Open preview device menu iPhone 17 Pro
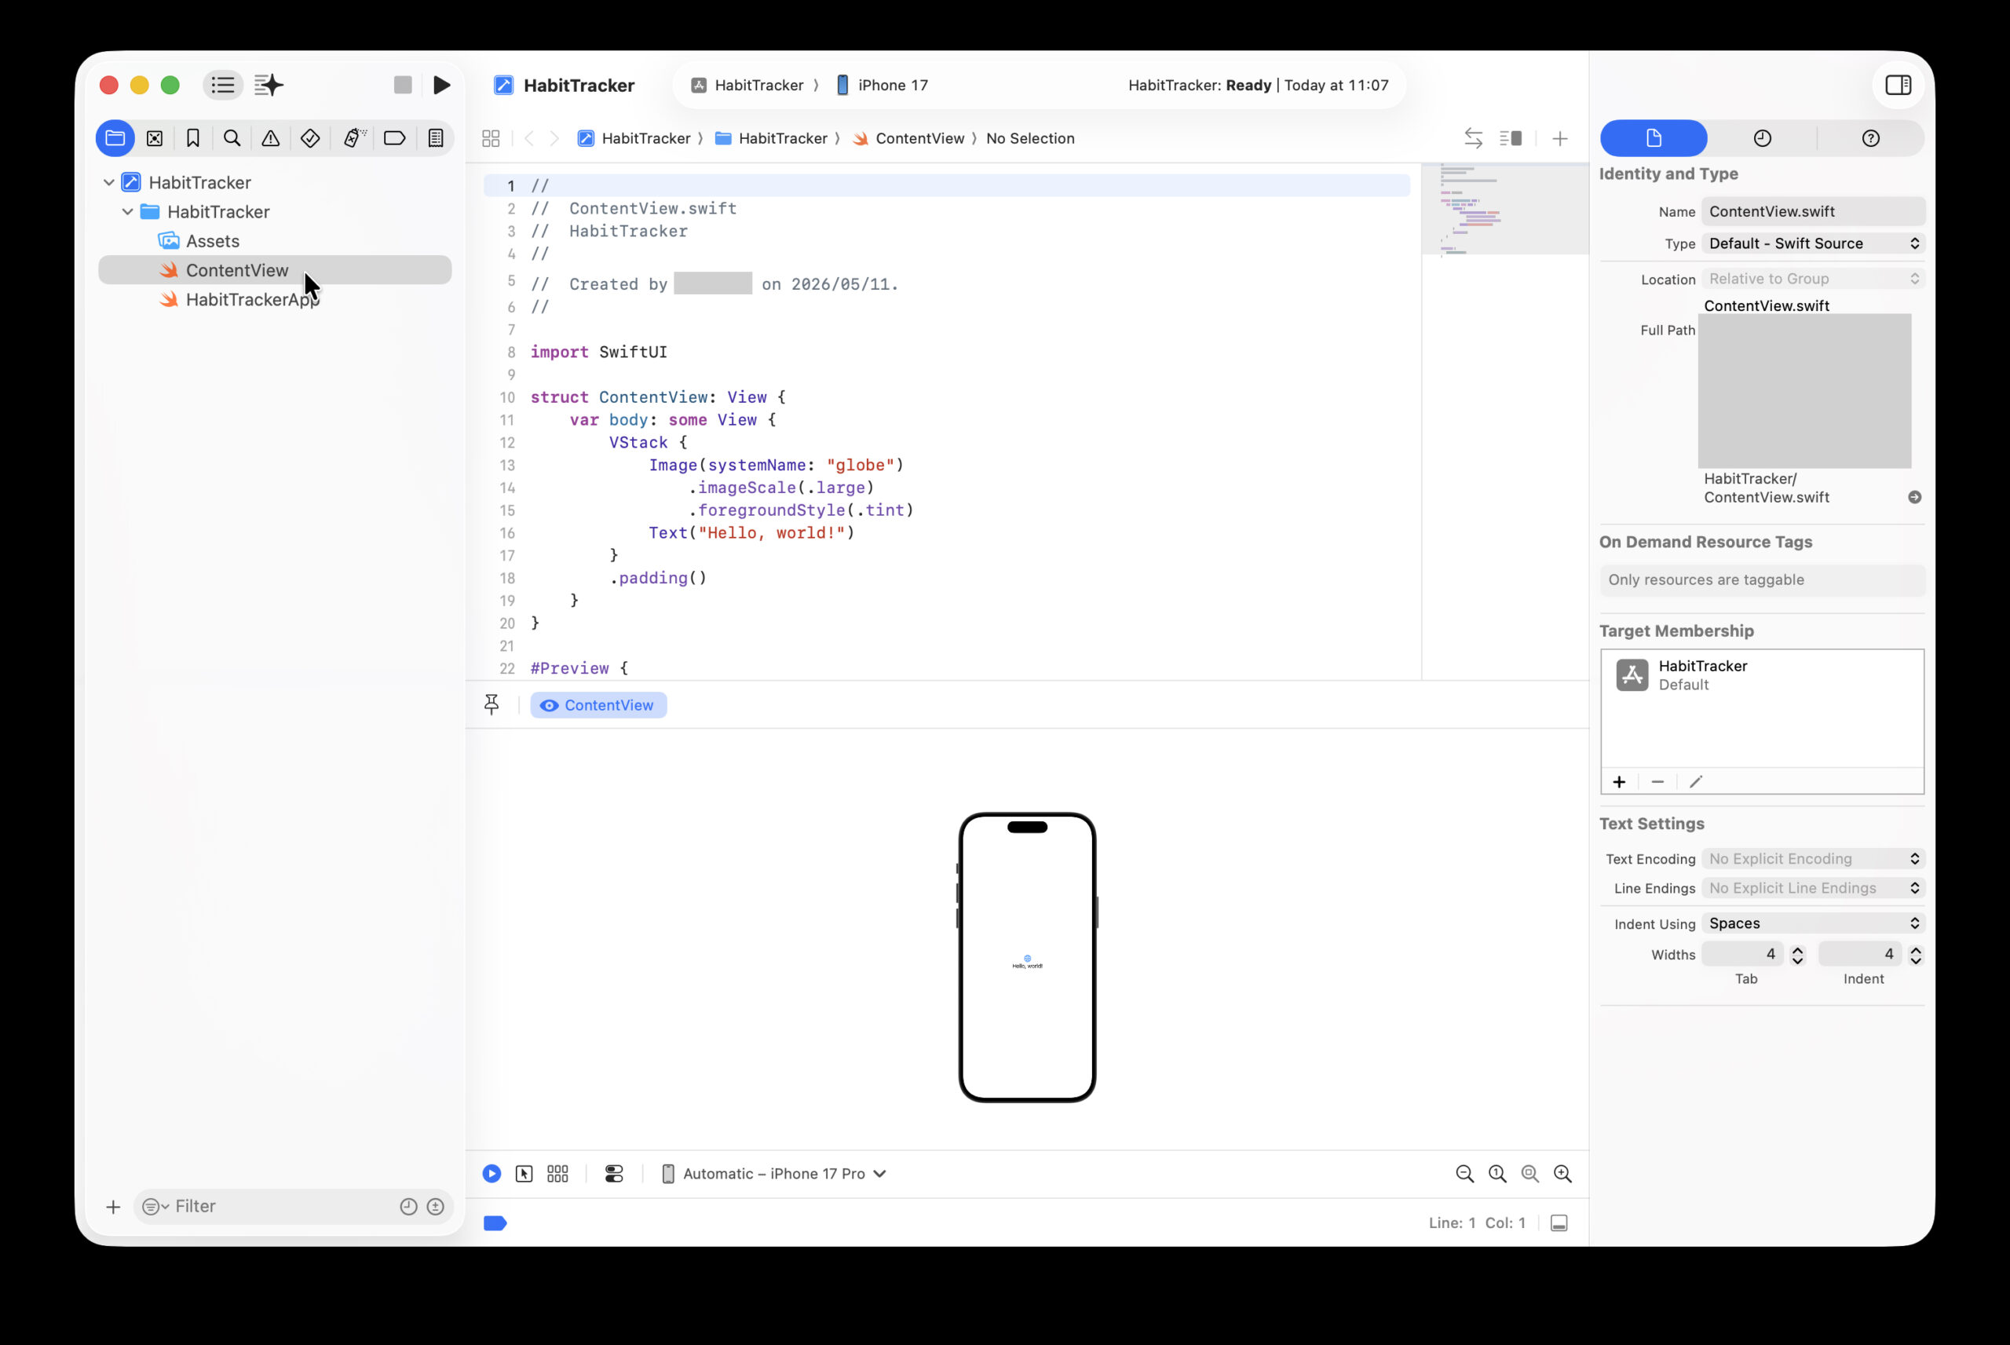The width and height of the screenshot is (2010, 1345). (773, 1174)
